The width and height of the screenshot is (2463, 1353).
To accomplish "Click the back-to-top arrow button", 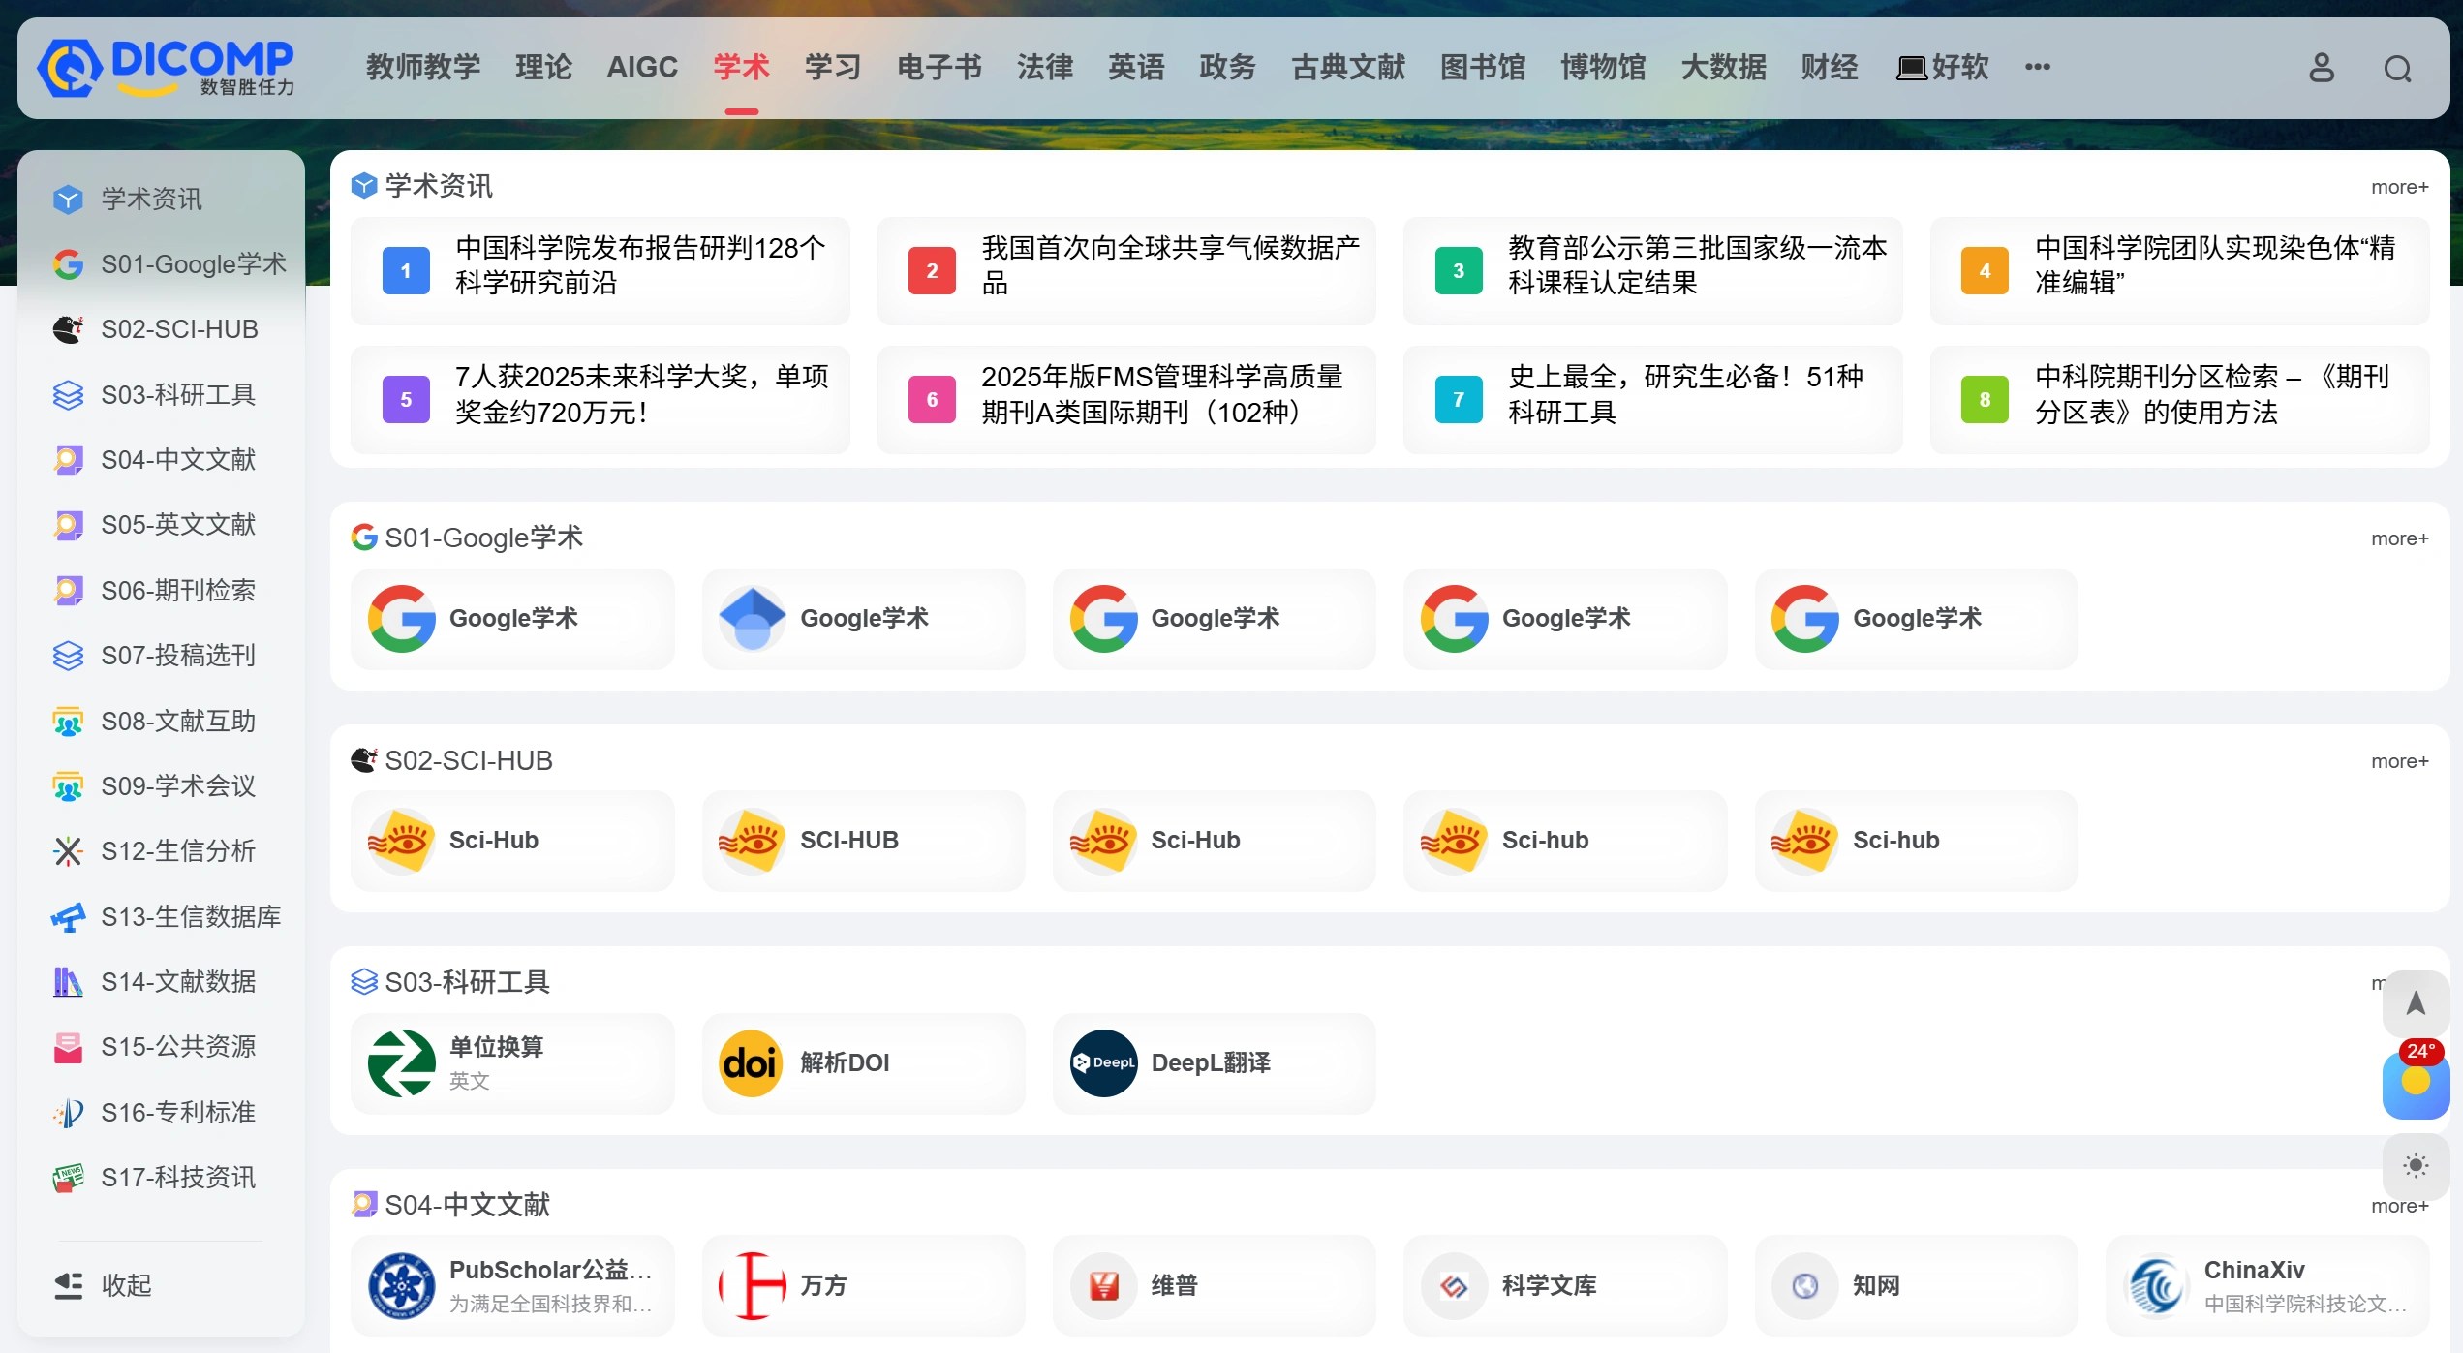I will click(2416, 1002).
